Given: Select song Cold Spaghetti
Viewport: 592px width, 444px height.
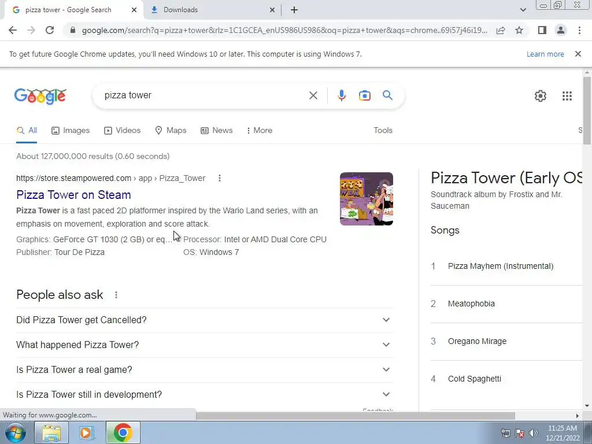Looking at the screenshot, I should [x=475, y=379].
